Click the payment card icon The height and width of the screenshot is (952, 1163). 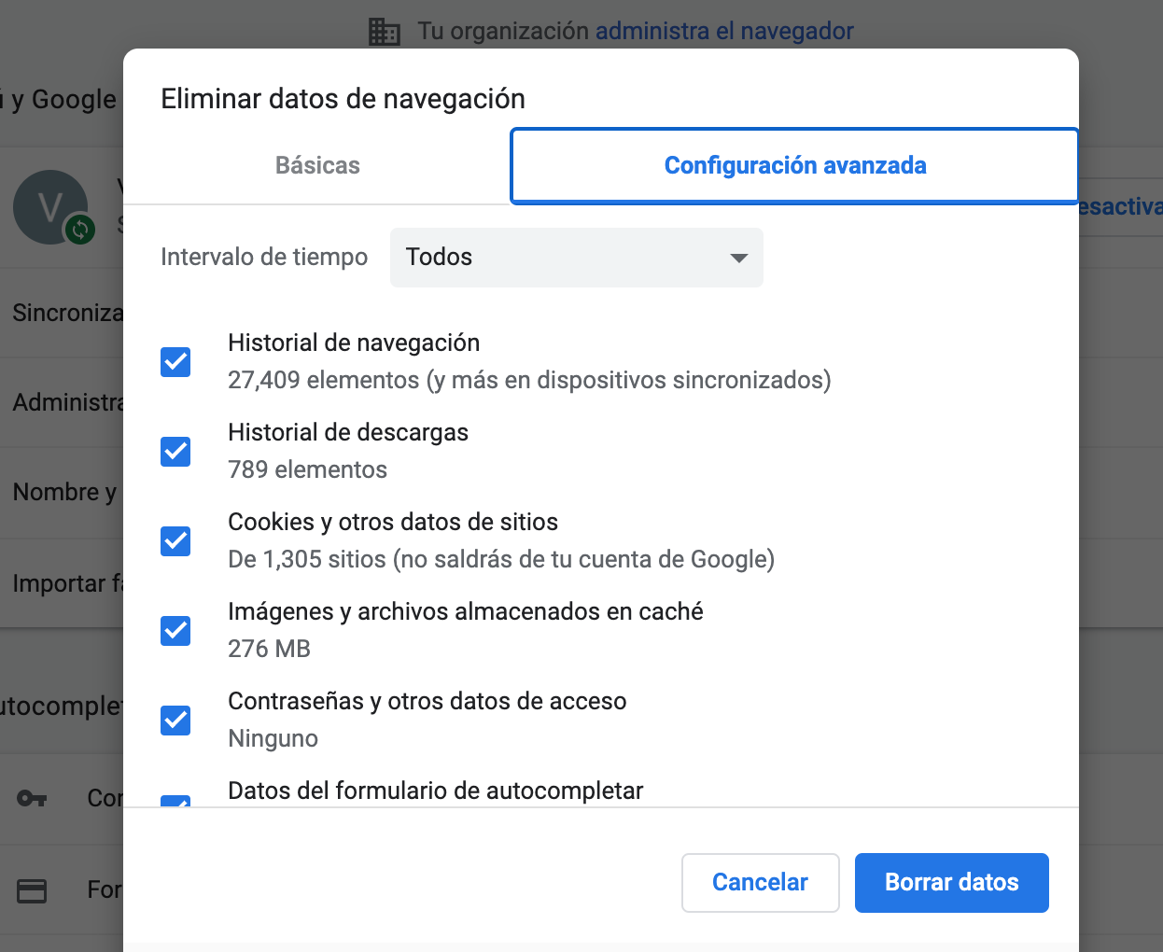(32, 890)
